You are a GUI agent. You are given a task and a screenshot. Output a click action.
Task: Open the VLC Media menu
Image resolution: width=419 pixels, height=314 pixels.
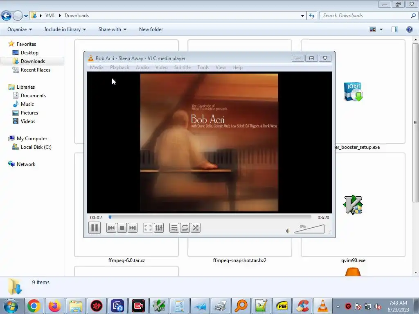pyautogui.click(x=97, y=67)
